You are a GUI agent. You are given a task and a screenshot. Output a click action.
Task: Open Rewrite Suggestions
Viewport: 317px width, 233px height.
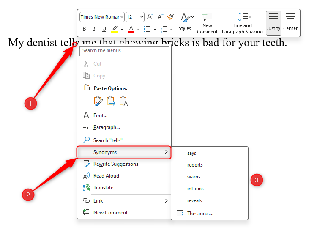[124, 164]
